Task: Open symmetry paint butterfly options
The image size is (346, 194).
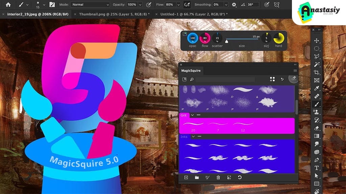Action: point(277,5)
